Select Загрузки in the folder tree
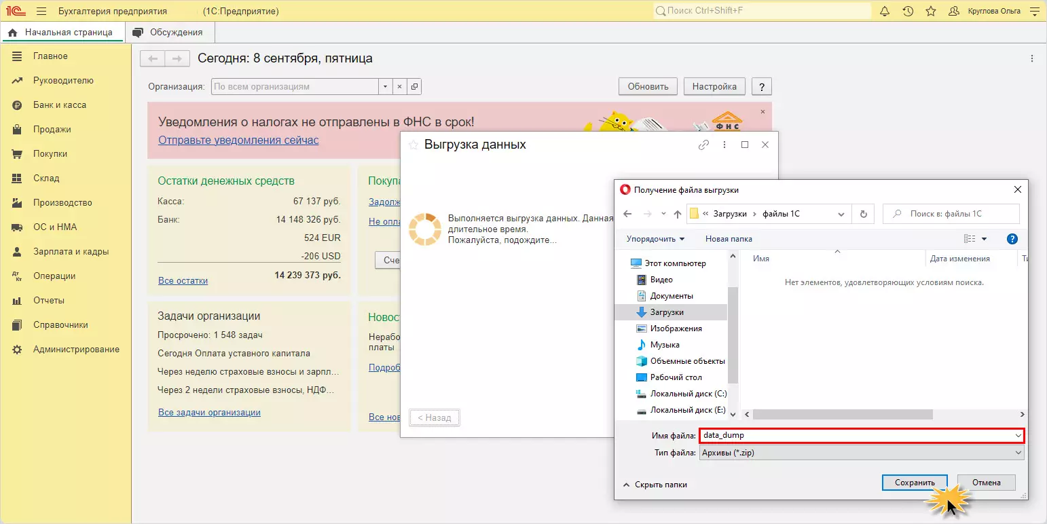The image size is (1047, 524). (x=666, y=312)
